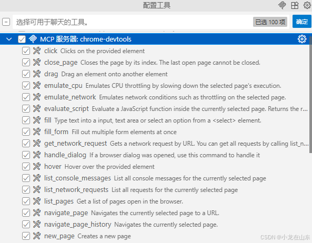
Task: Disable the fill tool checkbox
Action: click(26, 120)
